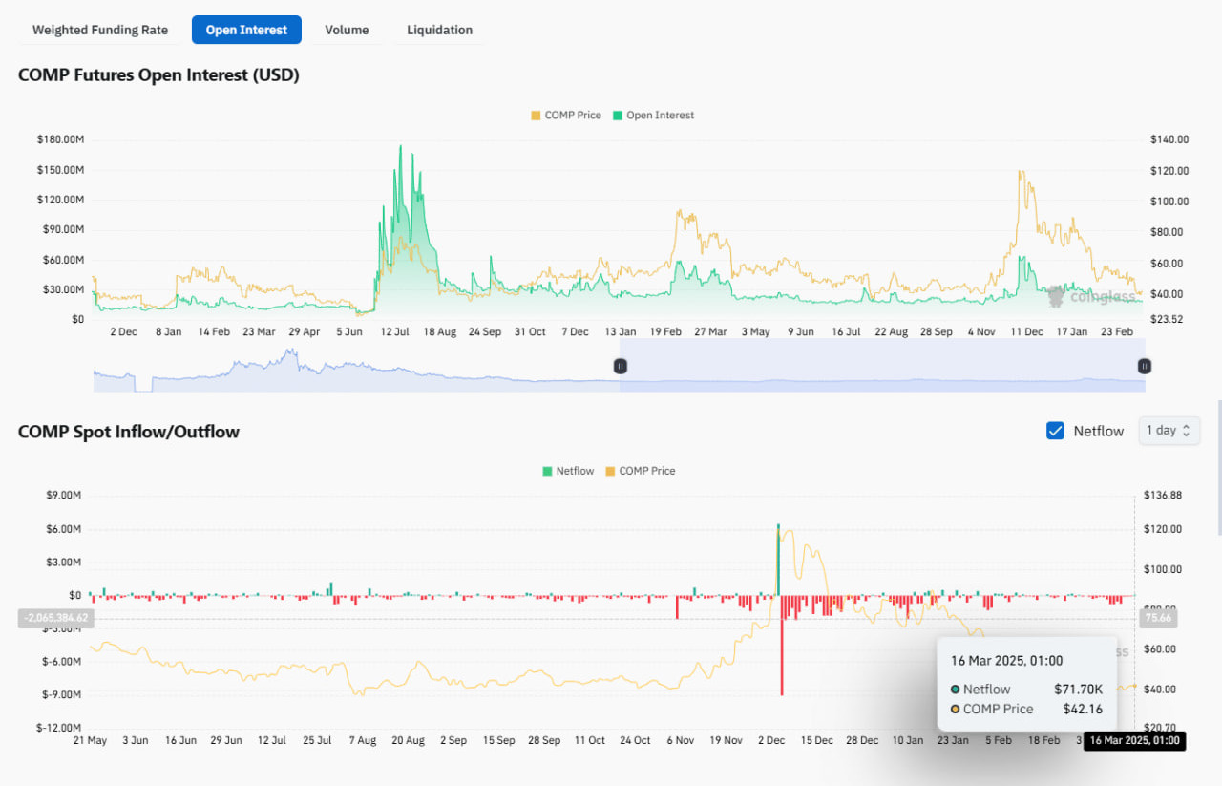Toggle Open Interest legend series

653,115
